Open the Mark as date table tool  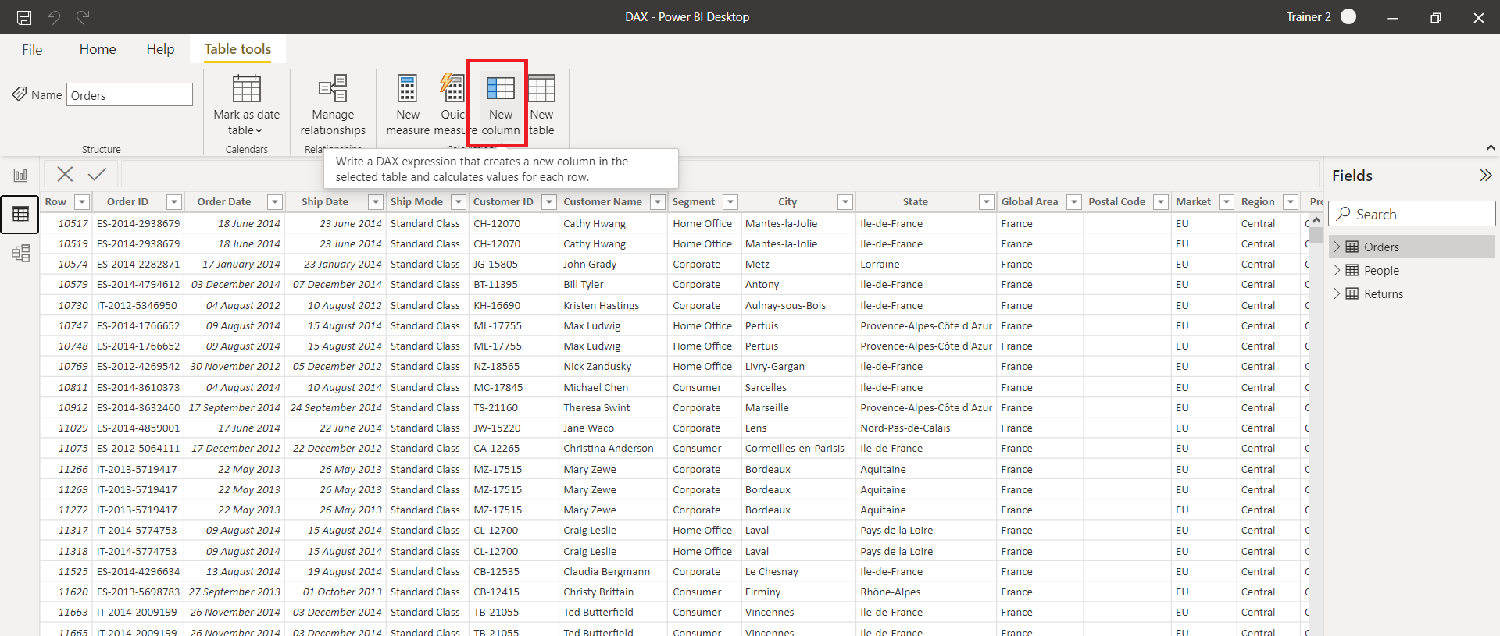[x=247, y=105]
